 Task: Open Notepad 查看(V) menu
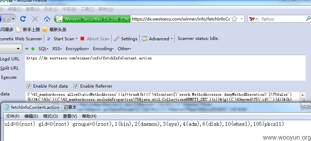pyautogui.click(x=70, y=116)
